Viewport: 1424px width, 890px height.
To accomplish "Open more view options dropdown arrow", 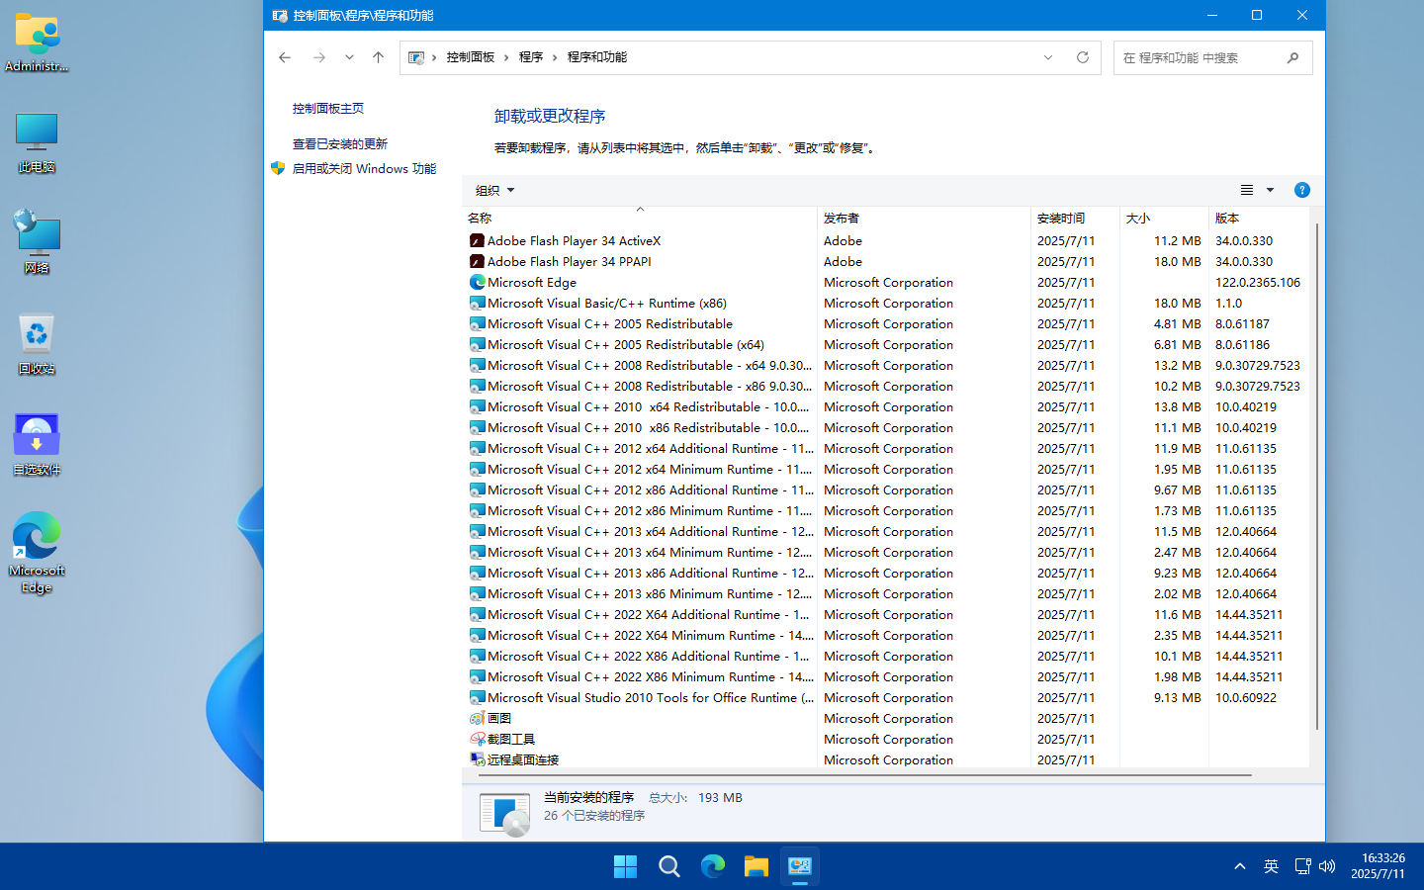I will click(x=1271, y=190).
